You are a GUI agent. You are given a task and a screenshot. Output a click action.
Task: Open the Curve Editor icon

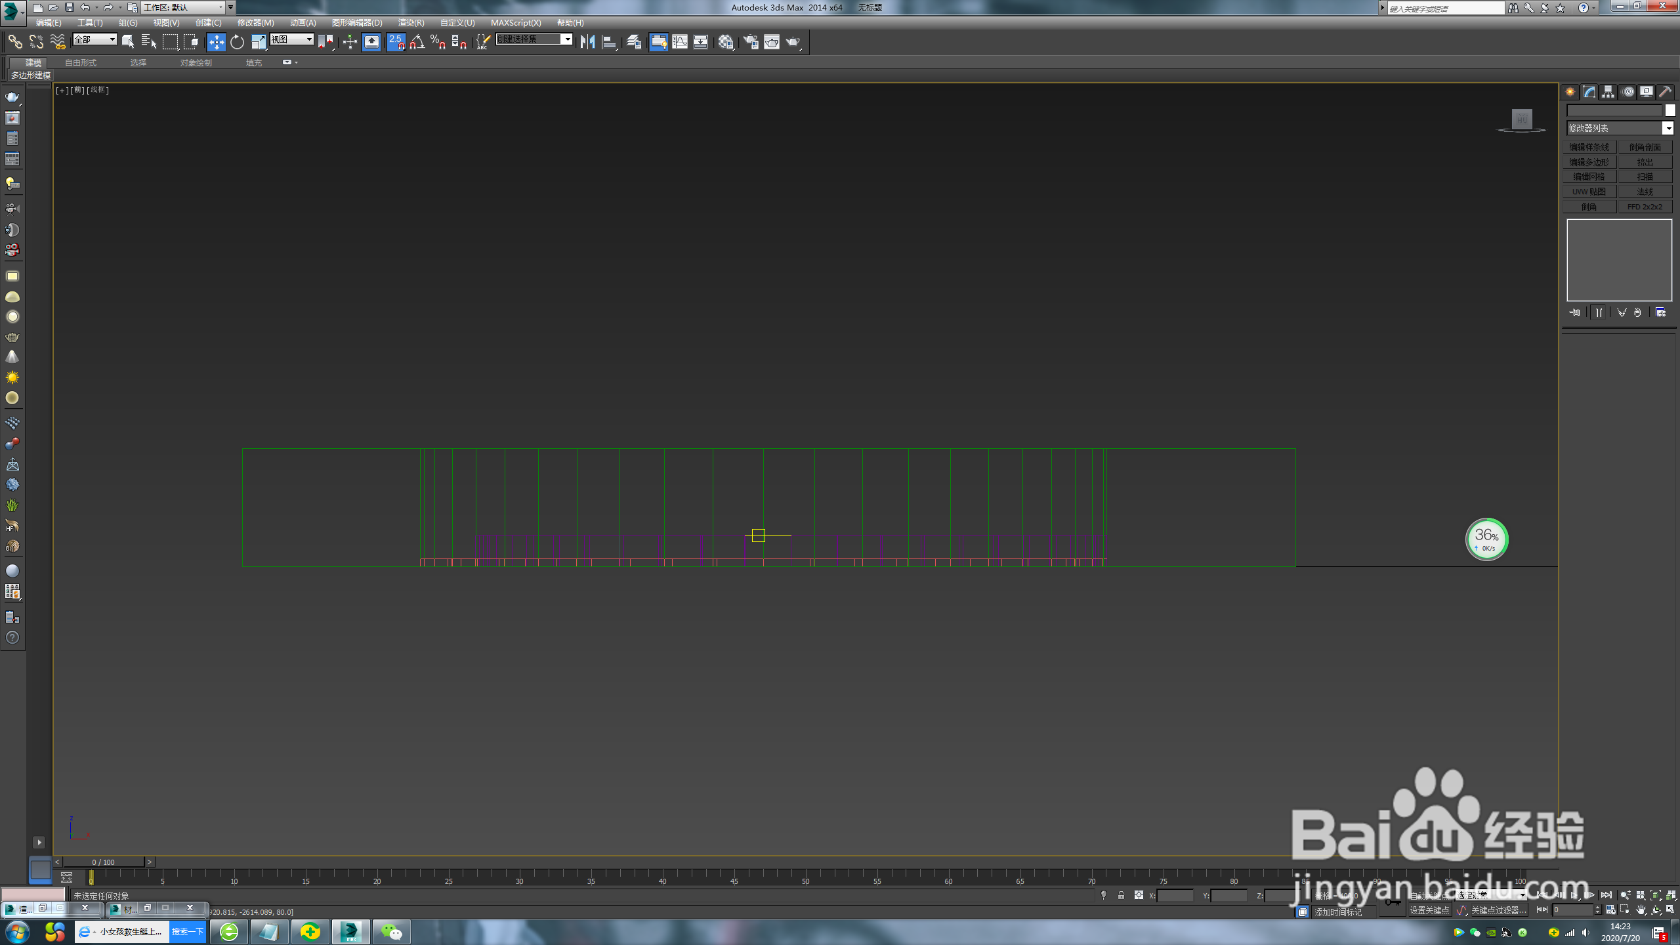coord(680,42)
